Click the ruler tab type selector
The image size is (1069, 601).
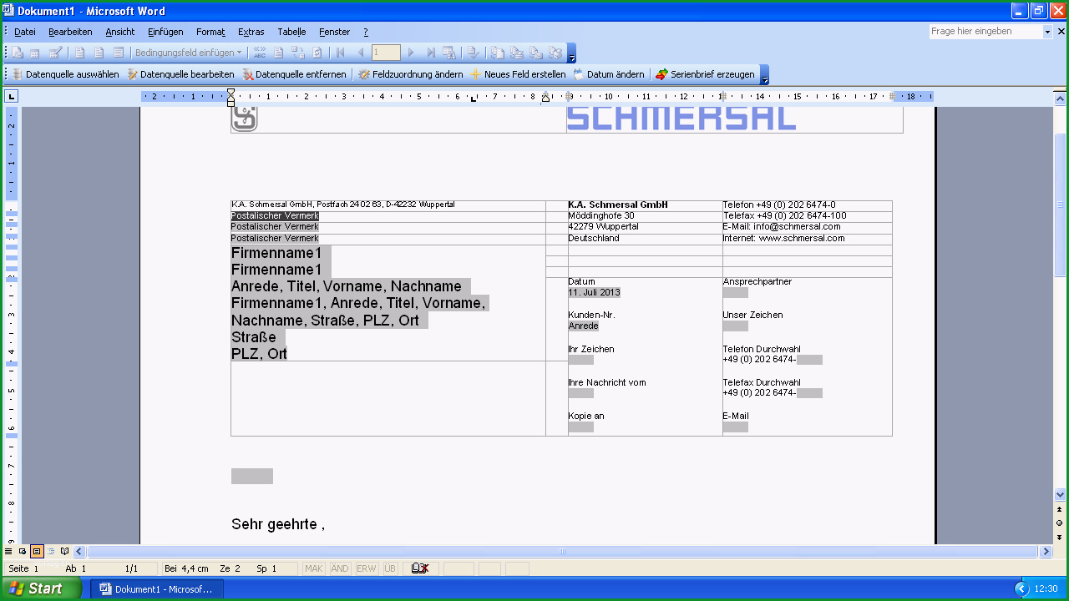(x=12, y=97)
